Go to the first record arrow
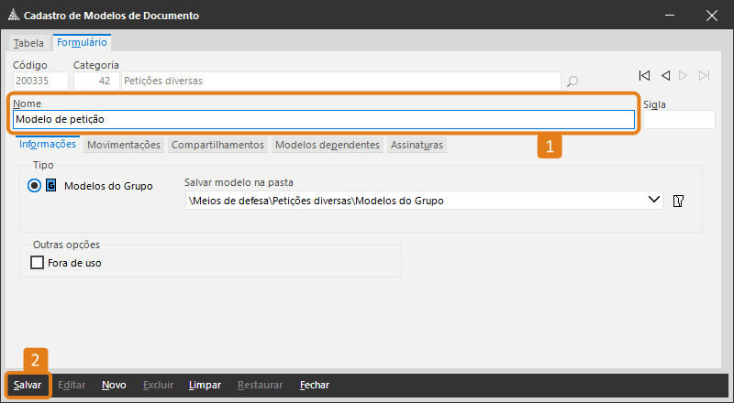 click(x=645, y=75)
